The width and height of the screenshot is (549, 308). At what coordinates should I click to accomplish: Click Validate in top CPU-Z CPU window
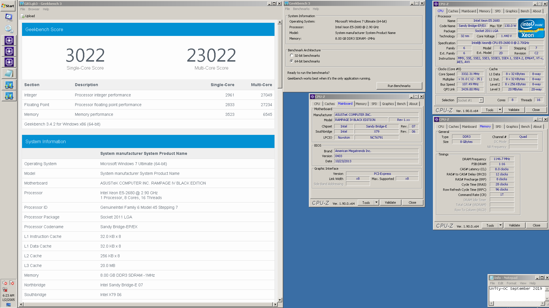tap(514, 110)
